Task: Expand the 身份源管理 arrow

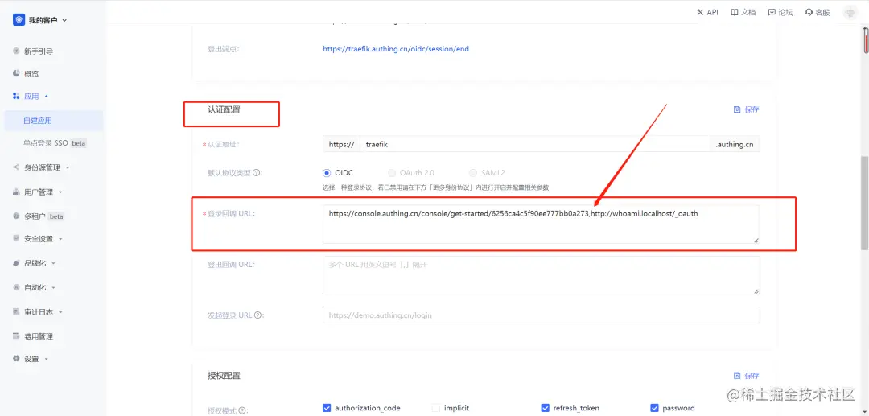Action: 68,167
